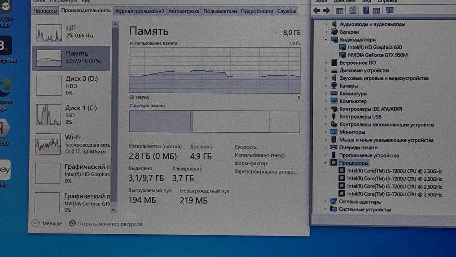Select the Память item in sidebar
This screenshot has height=257, width=456.
point(71,58)
